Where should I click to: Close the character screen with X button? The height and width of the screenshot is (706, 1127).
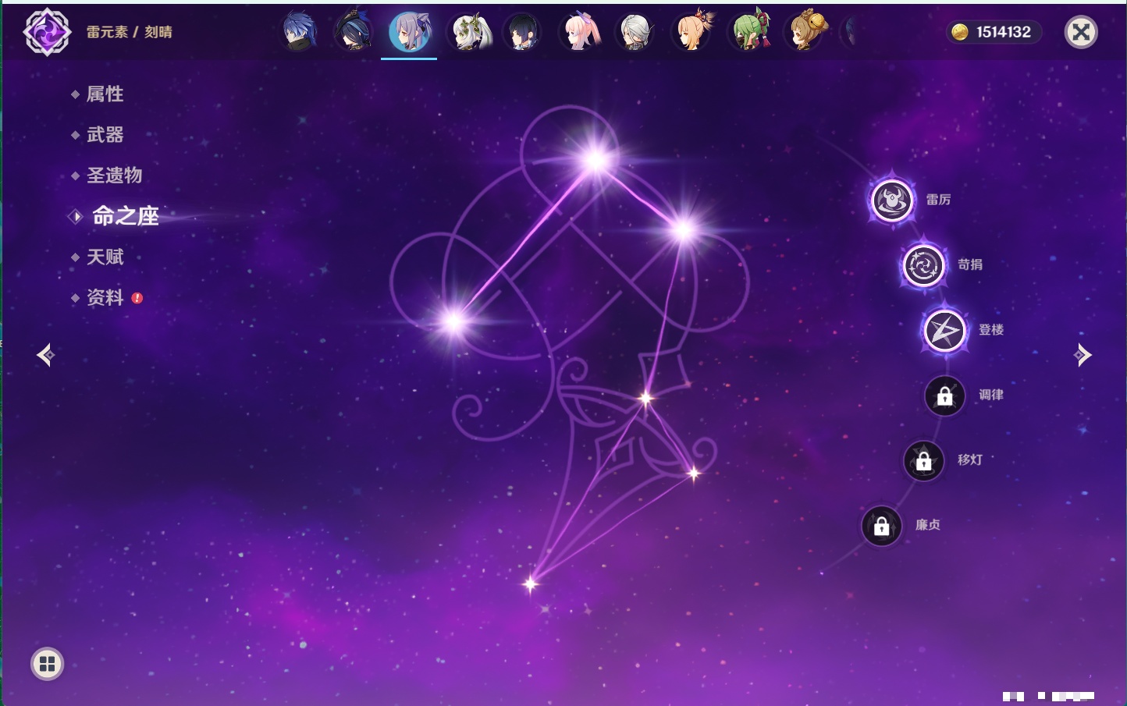tap(1081, 32)
